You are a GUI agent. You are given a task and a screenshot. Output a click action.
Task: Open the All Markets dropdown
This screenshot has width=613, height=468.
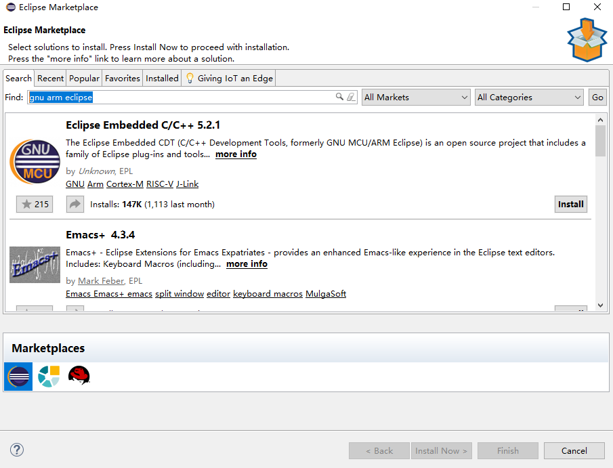(x=416, y=98)
